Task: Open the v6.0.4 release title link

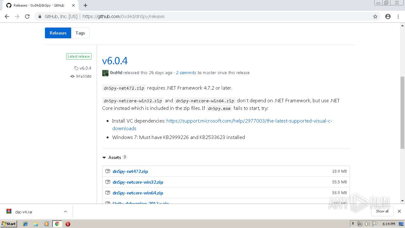Action: point(115,61)
